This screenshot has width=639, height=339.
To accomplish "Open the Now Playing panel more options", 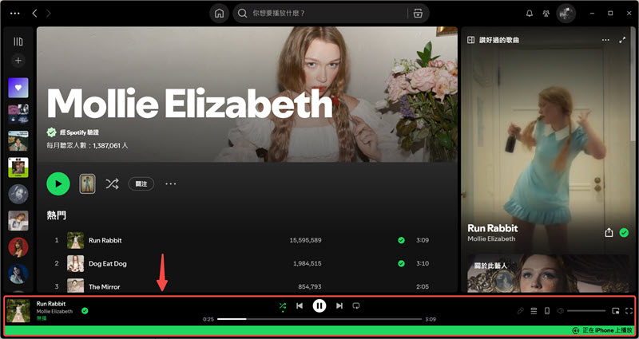I will (x=605, y=40).
